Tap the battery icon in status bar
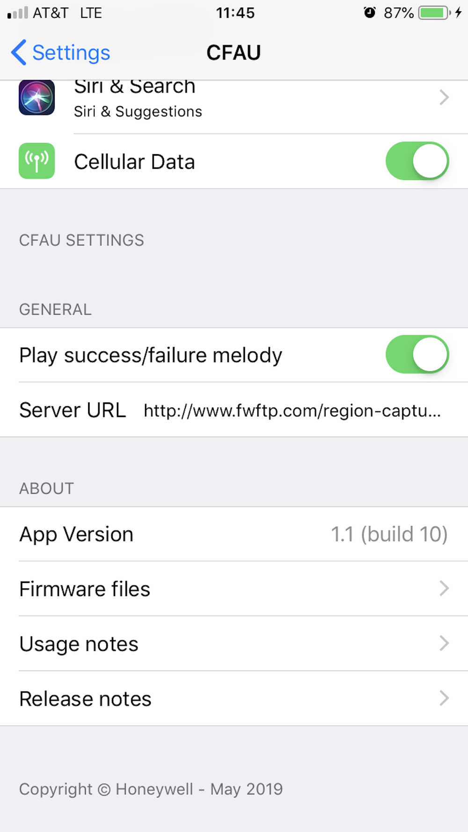This screenshot has height=832, width=468. click(x=434, y=13)
